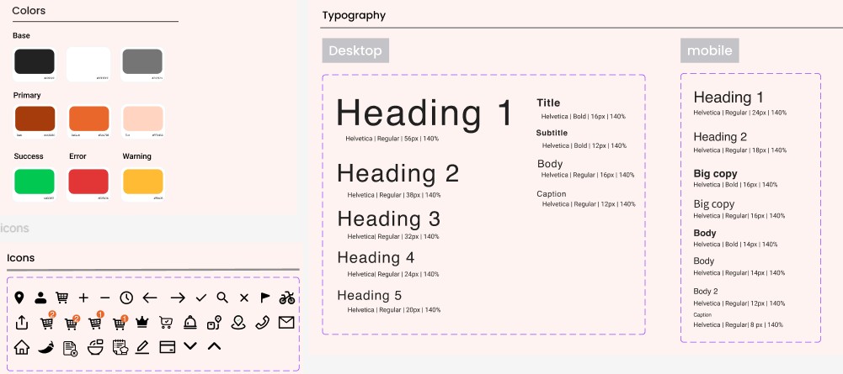
Task: Select the yellow Warning color swatch
Action: coord(142,181)
